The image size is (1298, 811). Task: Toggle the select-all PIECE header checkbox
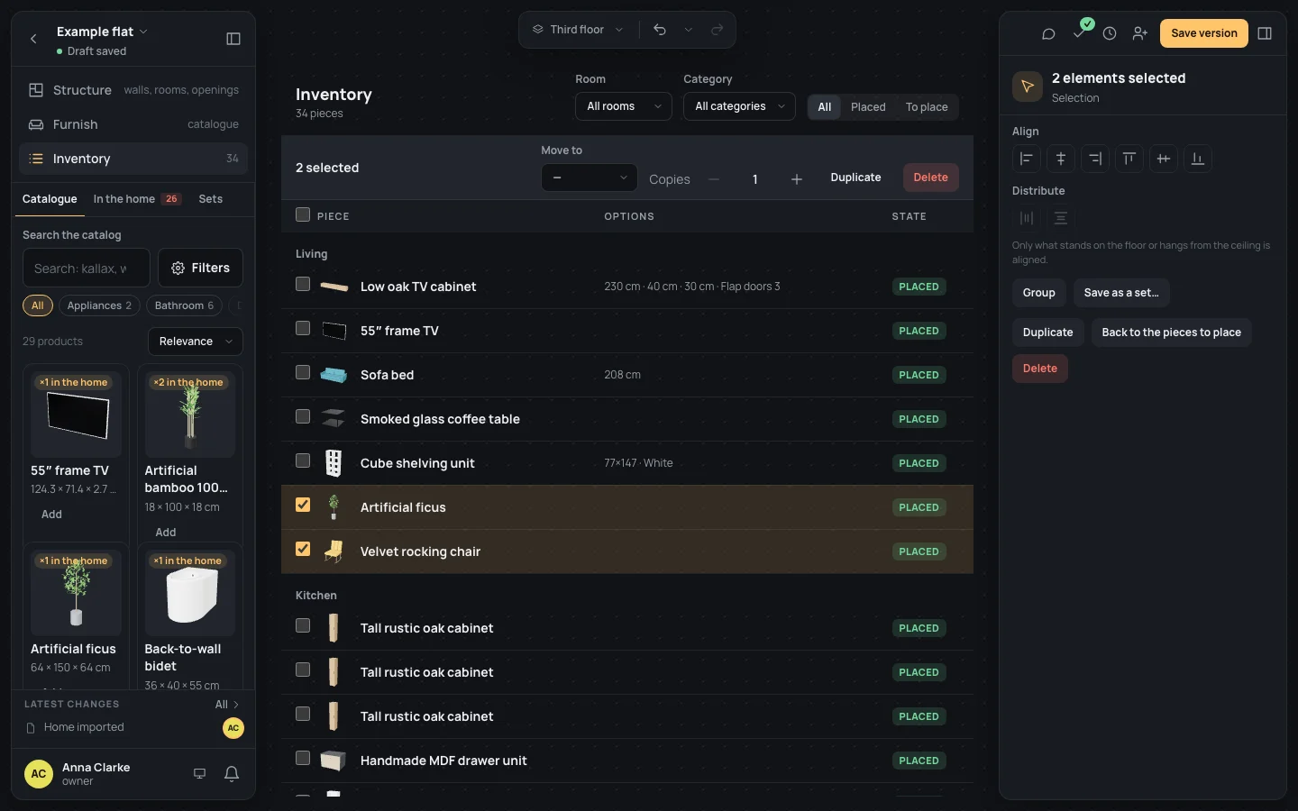pos(303,214)
